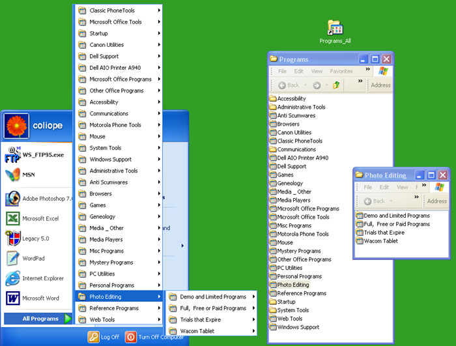Open Startup folder in Programs window

click(282, 302)
